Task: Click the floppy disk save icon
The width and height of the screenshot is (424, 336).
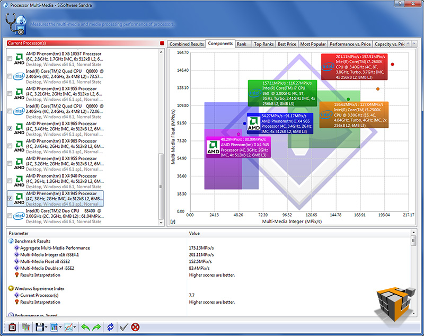Action: [x=39, y=327]
